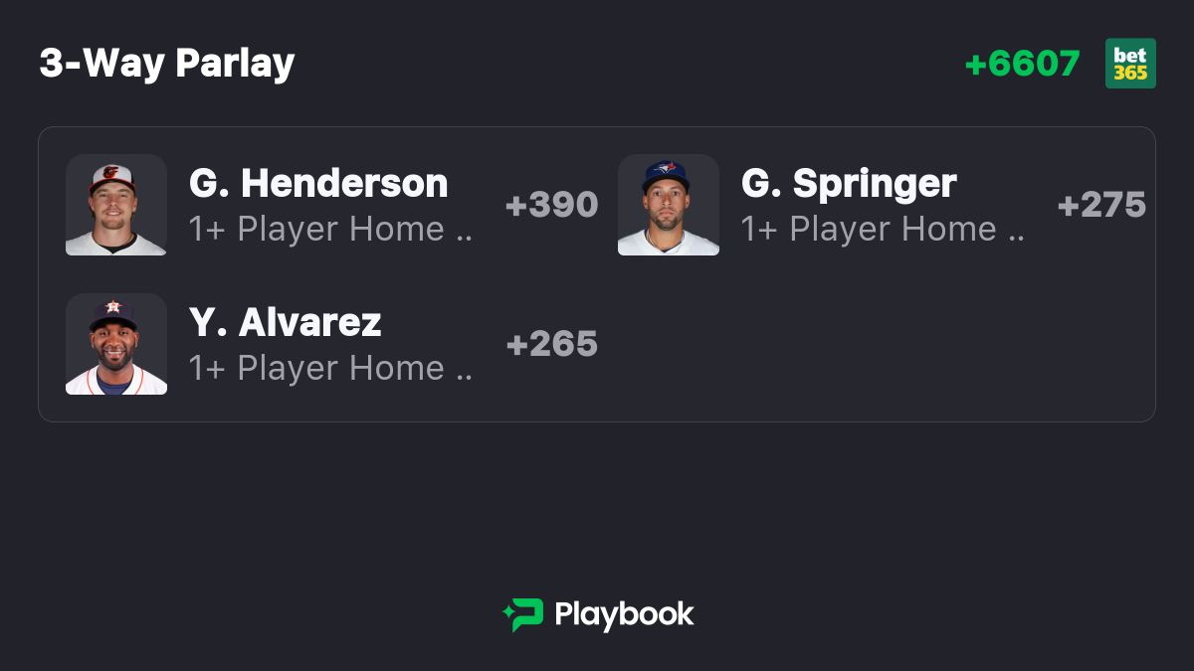This screenshot has height=671, width=1194.
Task: Click the bet365 sportsbook logo
Action: (x=1130, y=64)
